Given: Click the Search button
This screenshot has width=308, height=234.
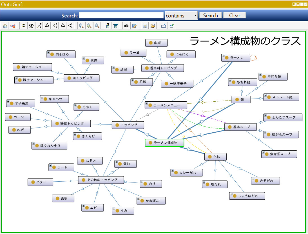Looking at the screenshot, I should click(x=211, y=15).
